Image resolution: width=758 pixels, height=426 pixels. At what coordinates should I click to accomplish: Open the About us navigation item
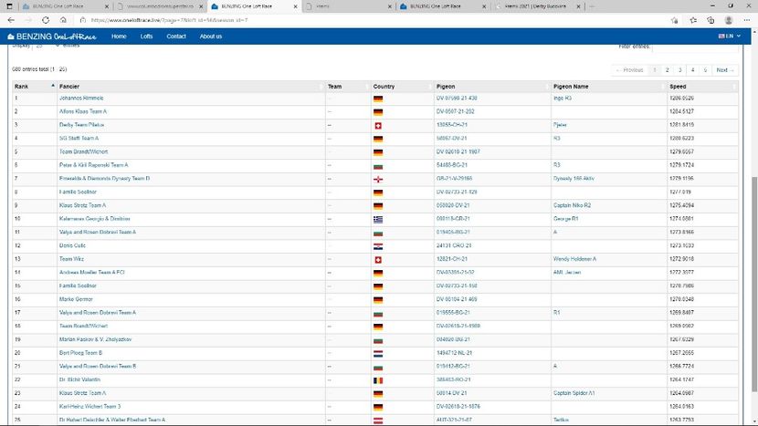211,36
